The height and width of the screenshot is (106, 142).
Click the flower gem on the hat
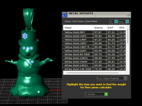[x=25, y=36]
